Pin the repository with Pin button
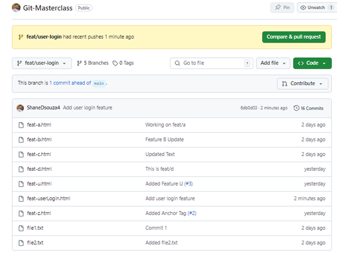Image resolution: width=337 pixels, height=253 pixels. (282, 8)
